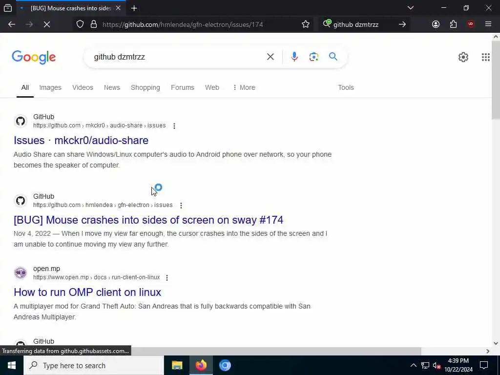The image size is (500, 375).
Task: Open the Firefox application hamburger menu
Action: click(488, 24)
